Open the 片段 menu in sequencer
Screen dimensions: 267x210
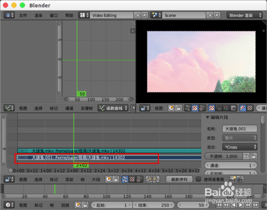pos(96,180)
